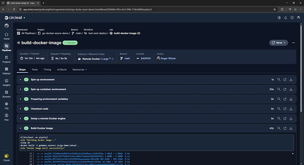Search output of Spin up environment step
The image size is (304, 165).
tap(279, 80)
